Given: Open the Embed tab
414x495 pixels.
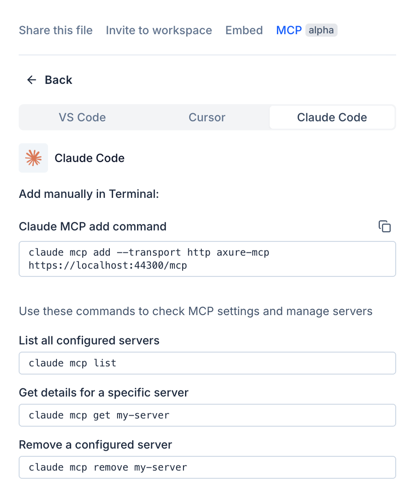Looking at the screenshot, I should 244,30.
